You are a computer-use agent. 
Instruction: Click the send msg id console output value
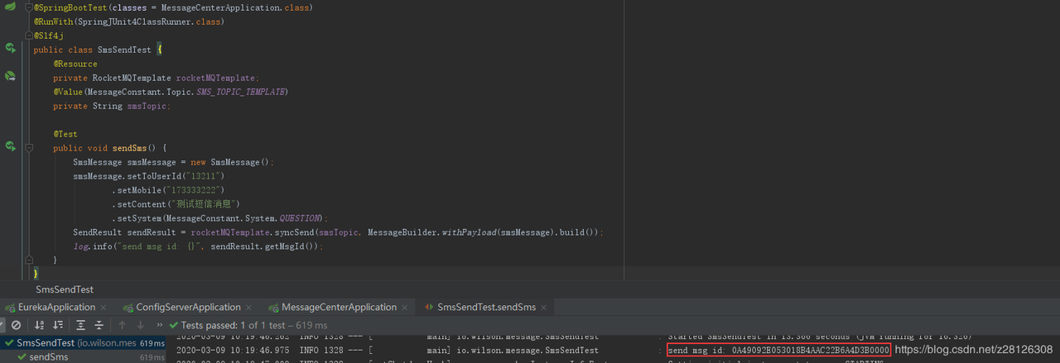click(x=778, y=350)
